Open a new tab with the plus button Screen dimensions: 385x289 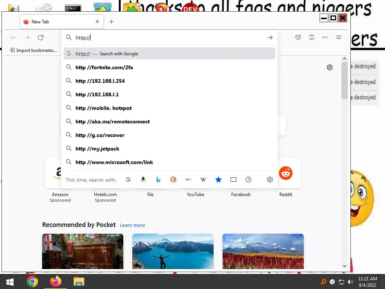click(x=111, y=21)
